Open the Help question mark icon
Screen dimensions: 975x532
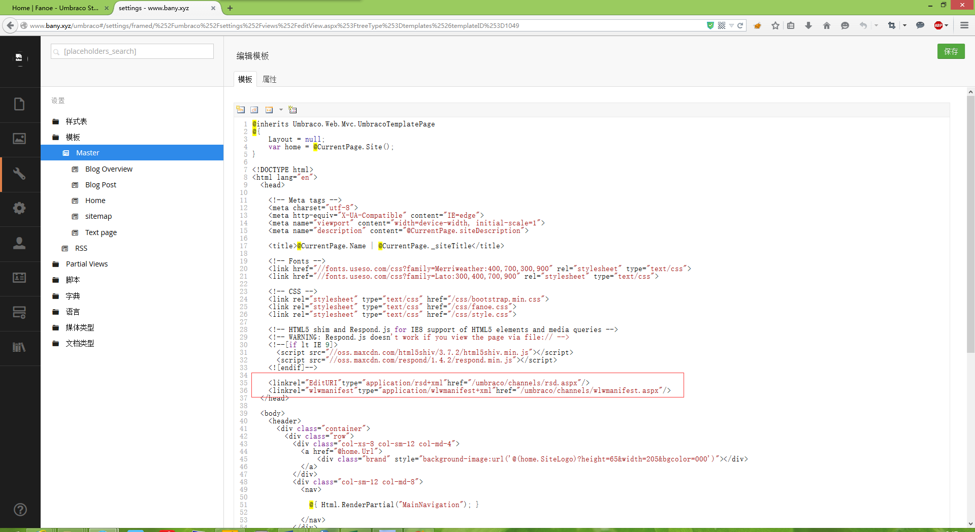[x=20, y=510]
